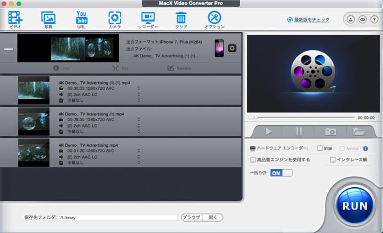Image resolution: width=383 pixels, height=233 pixels.
Task: Click file name 4K Demo_ TV Advertising (1) (1).mp4
Action: pos(94,83)
